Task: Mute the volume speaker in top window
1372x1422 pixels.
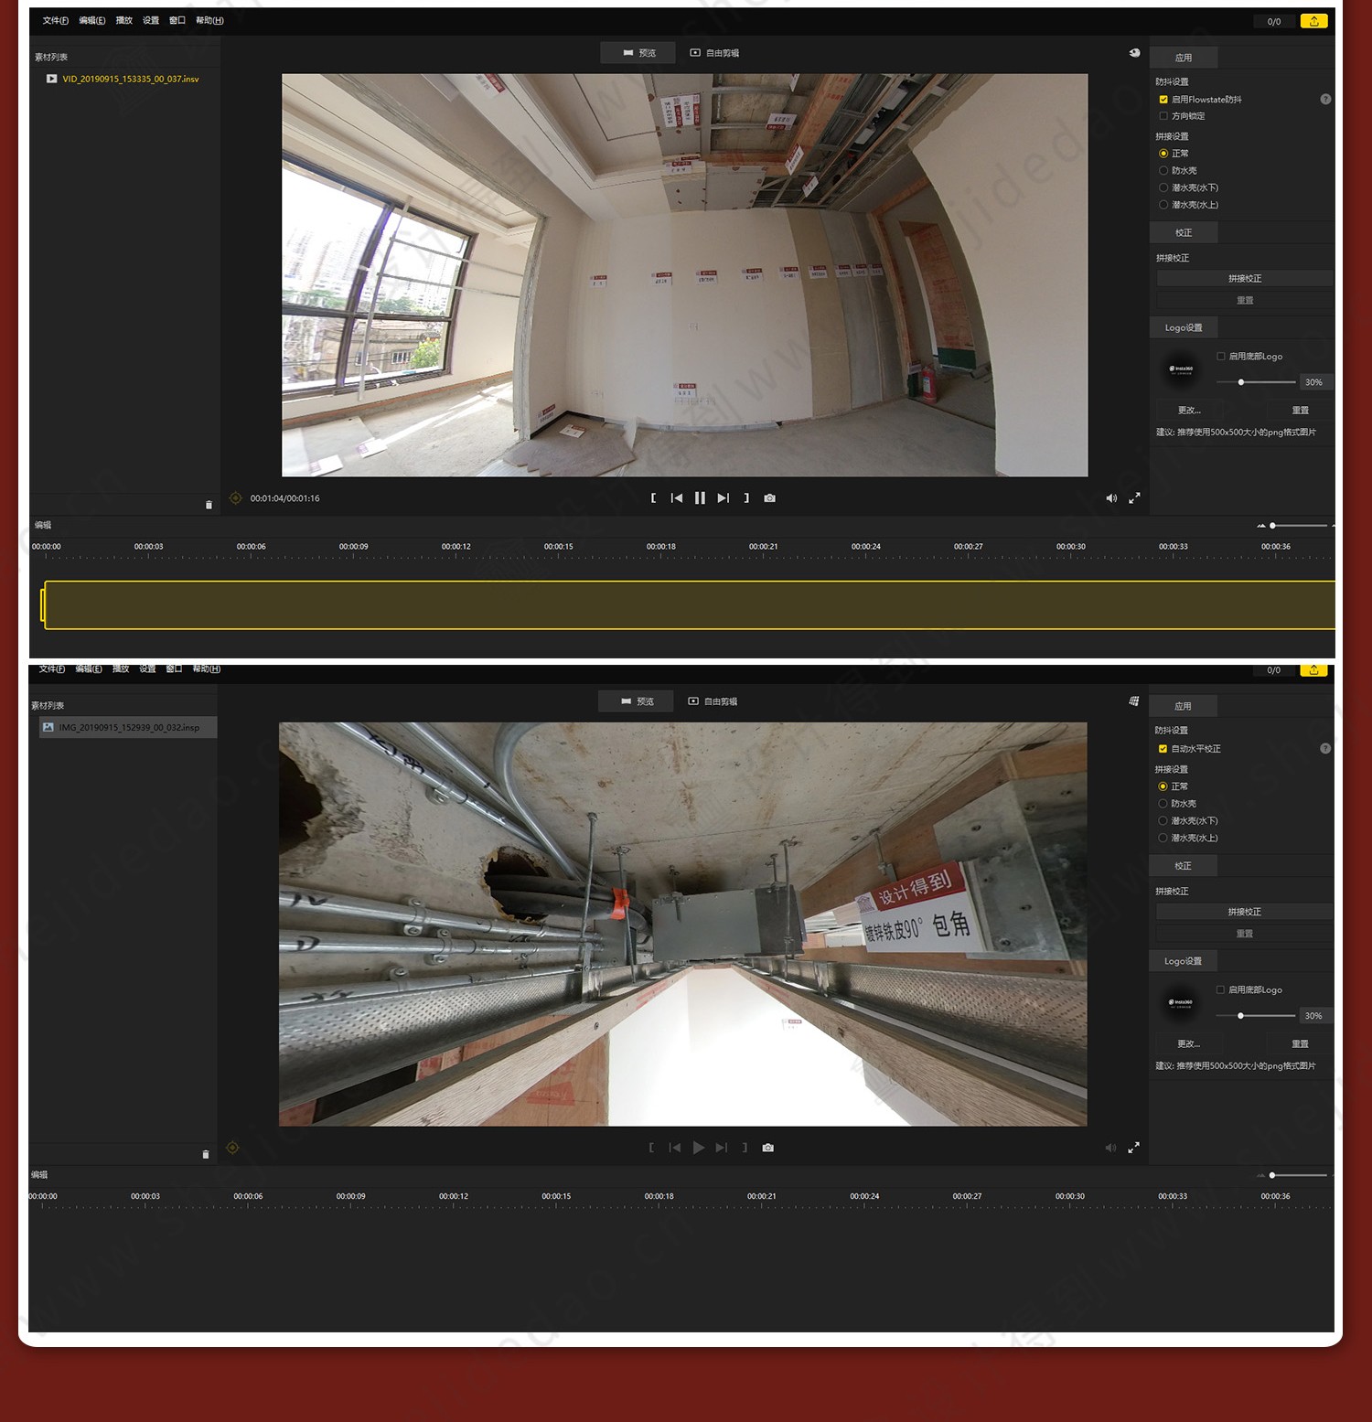Action: click(1111, 498)
